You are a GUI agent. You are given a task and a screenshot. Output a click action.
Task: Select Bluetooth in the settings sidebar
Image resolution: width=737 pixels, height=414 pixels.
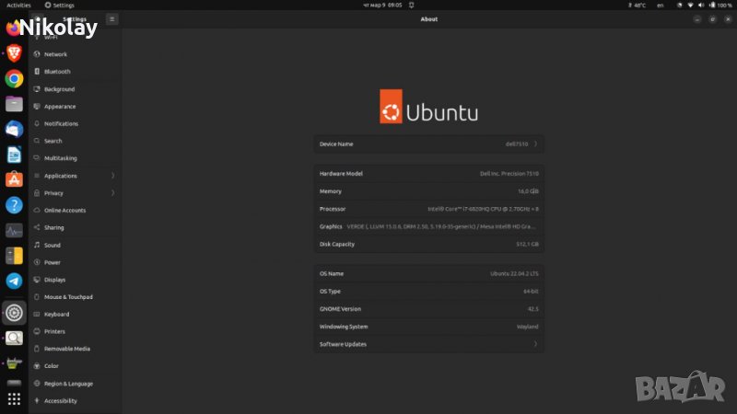click(x=57, y=72)
